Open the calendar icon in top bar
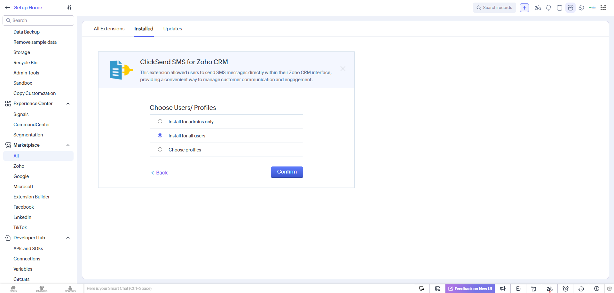 (x=559, y=8)
